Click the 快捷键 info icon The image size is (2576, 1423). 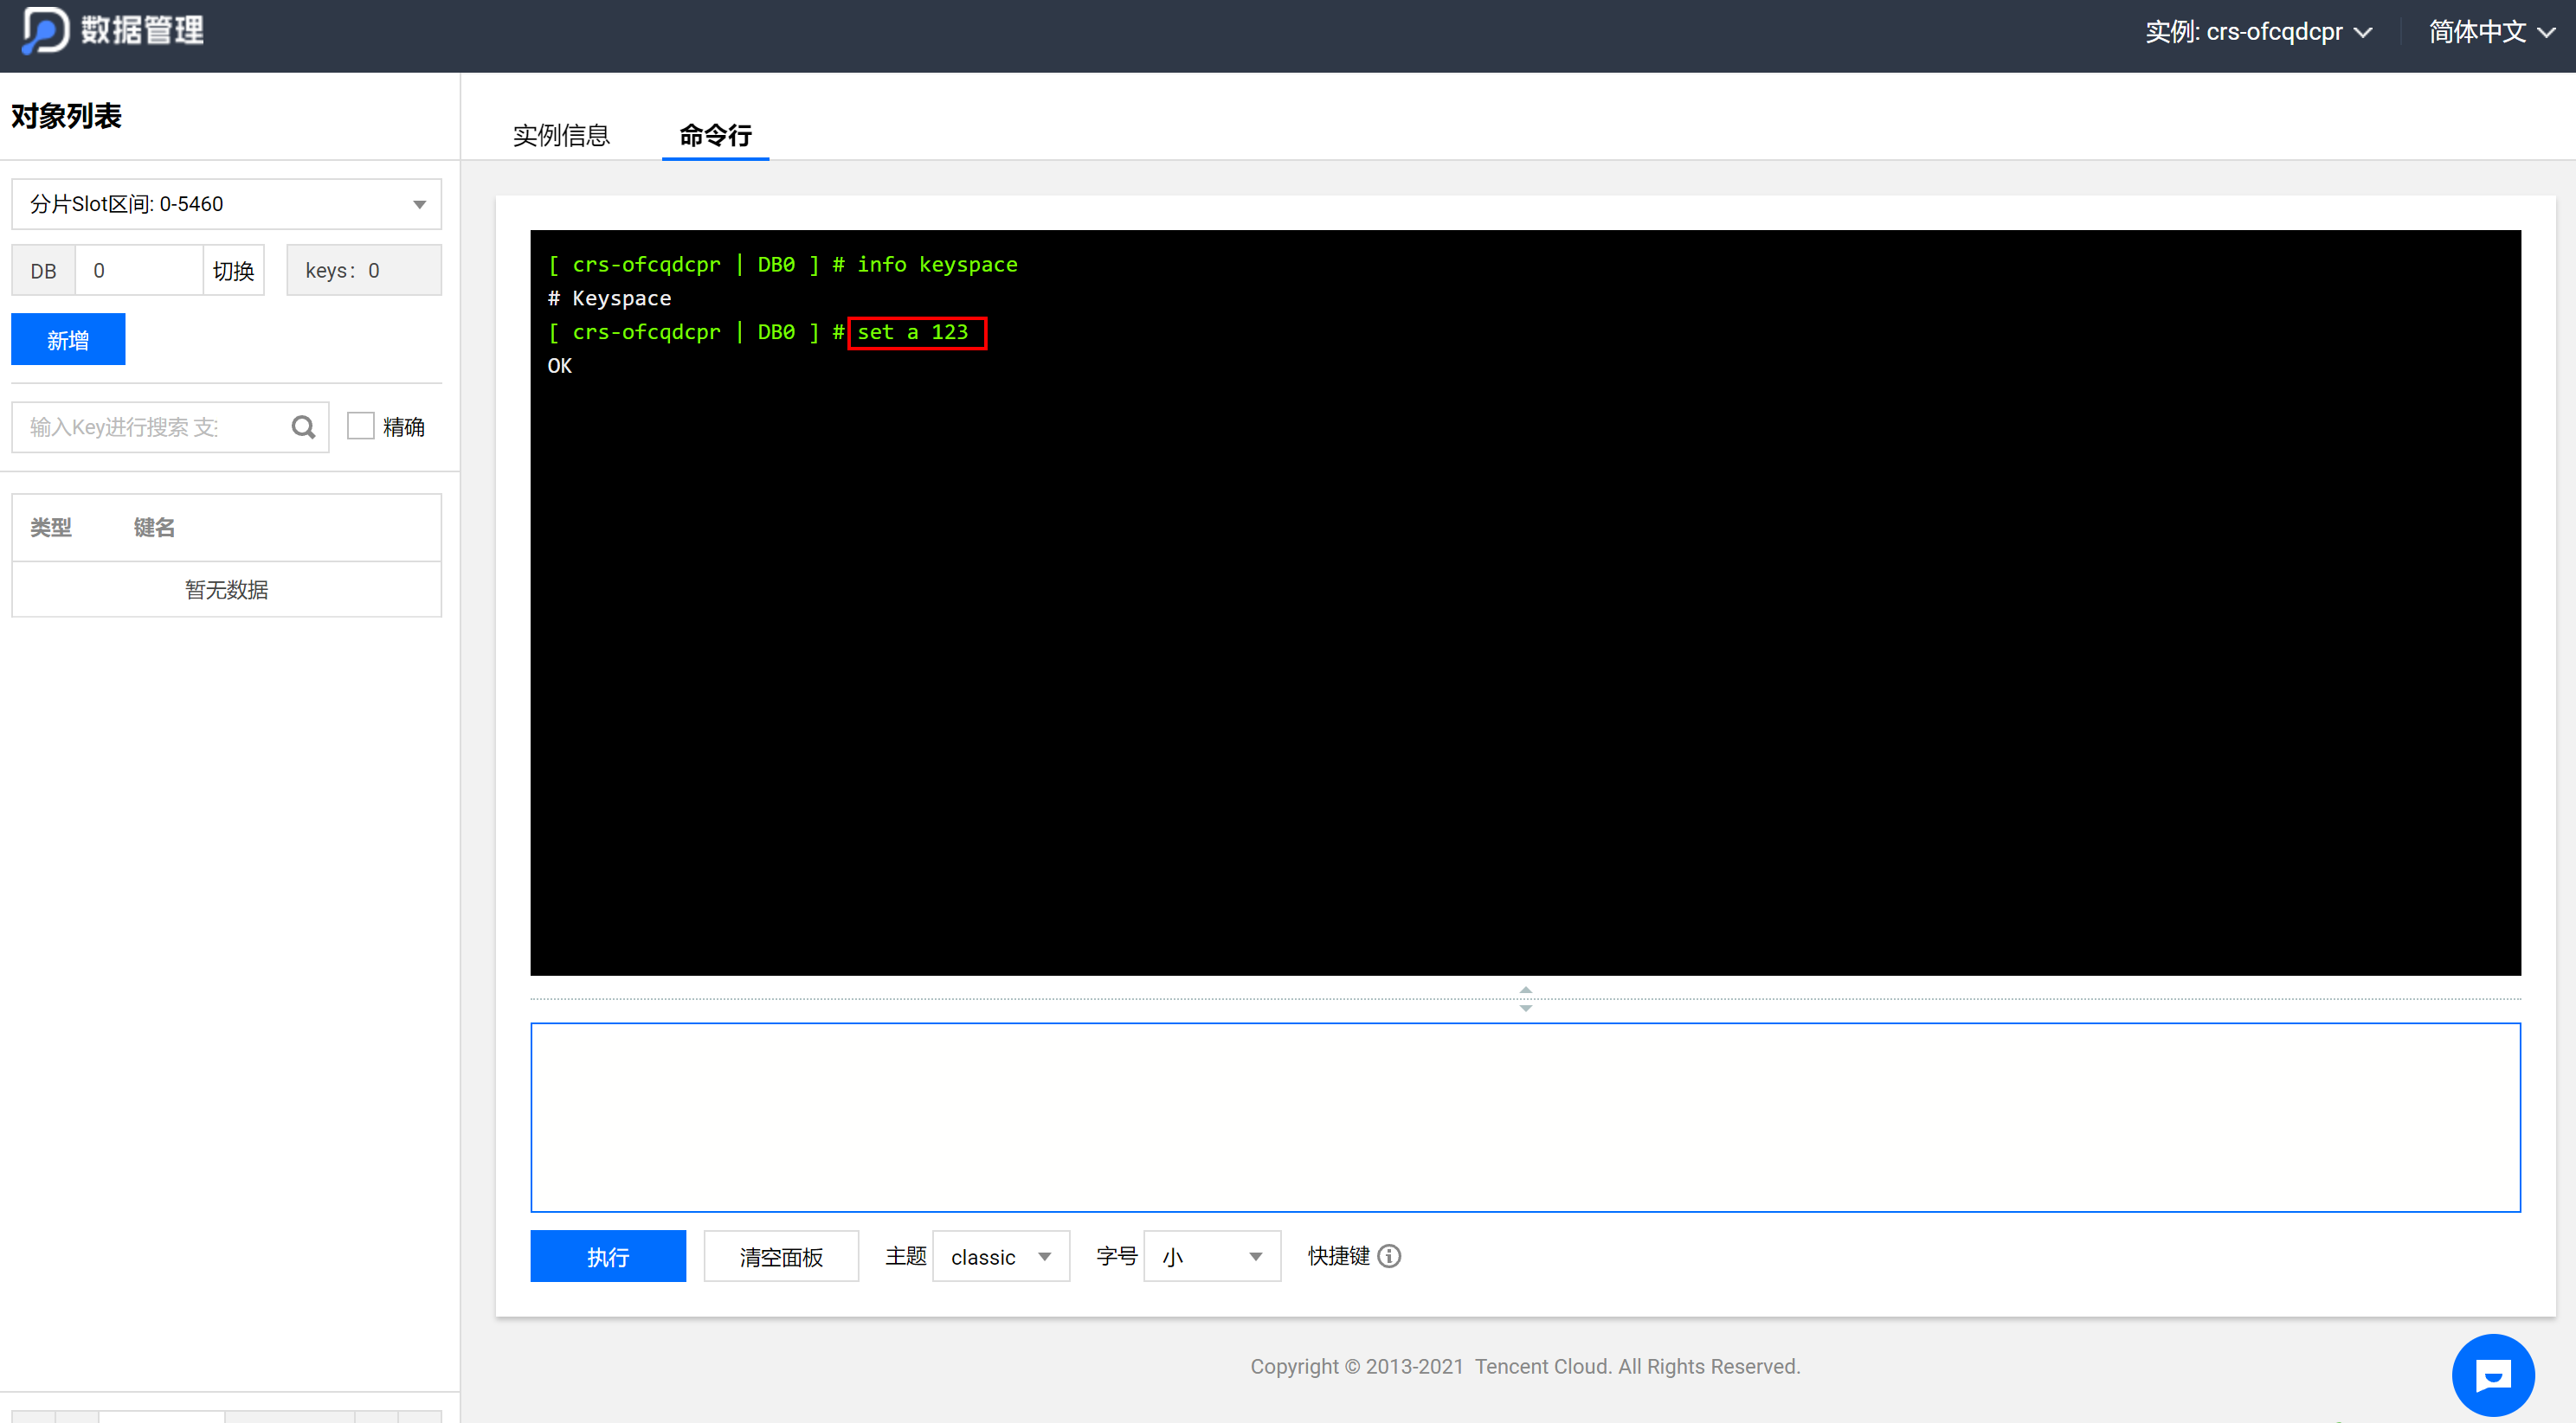coord(1389,1256)
